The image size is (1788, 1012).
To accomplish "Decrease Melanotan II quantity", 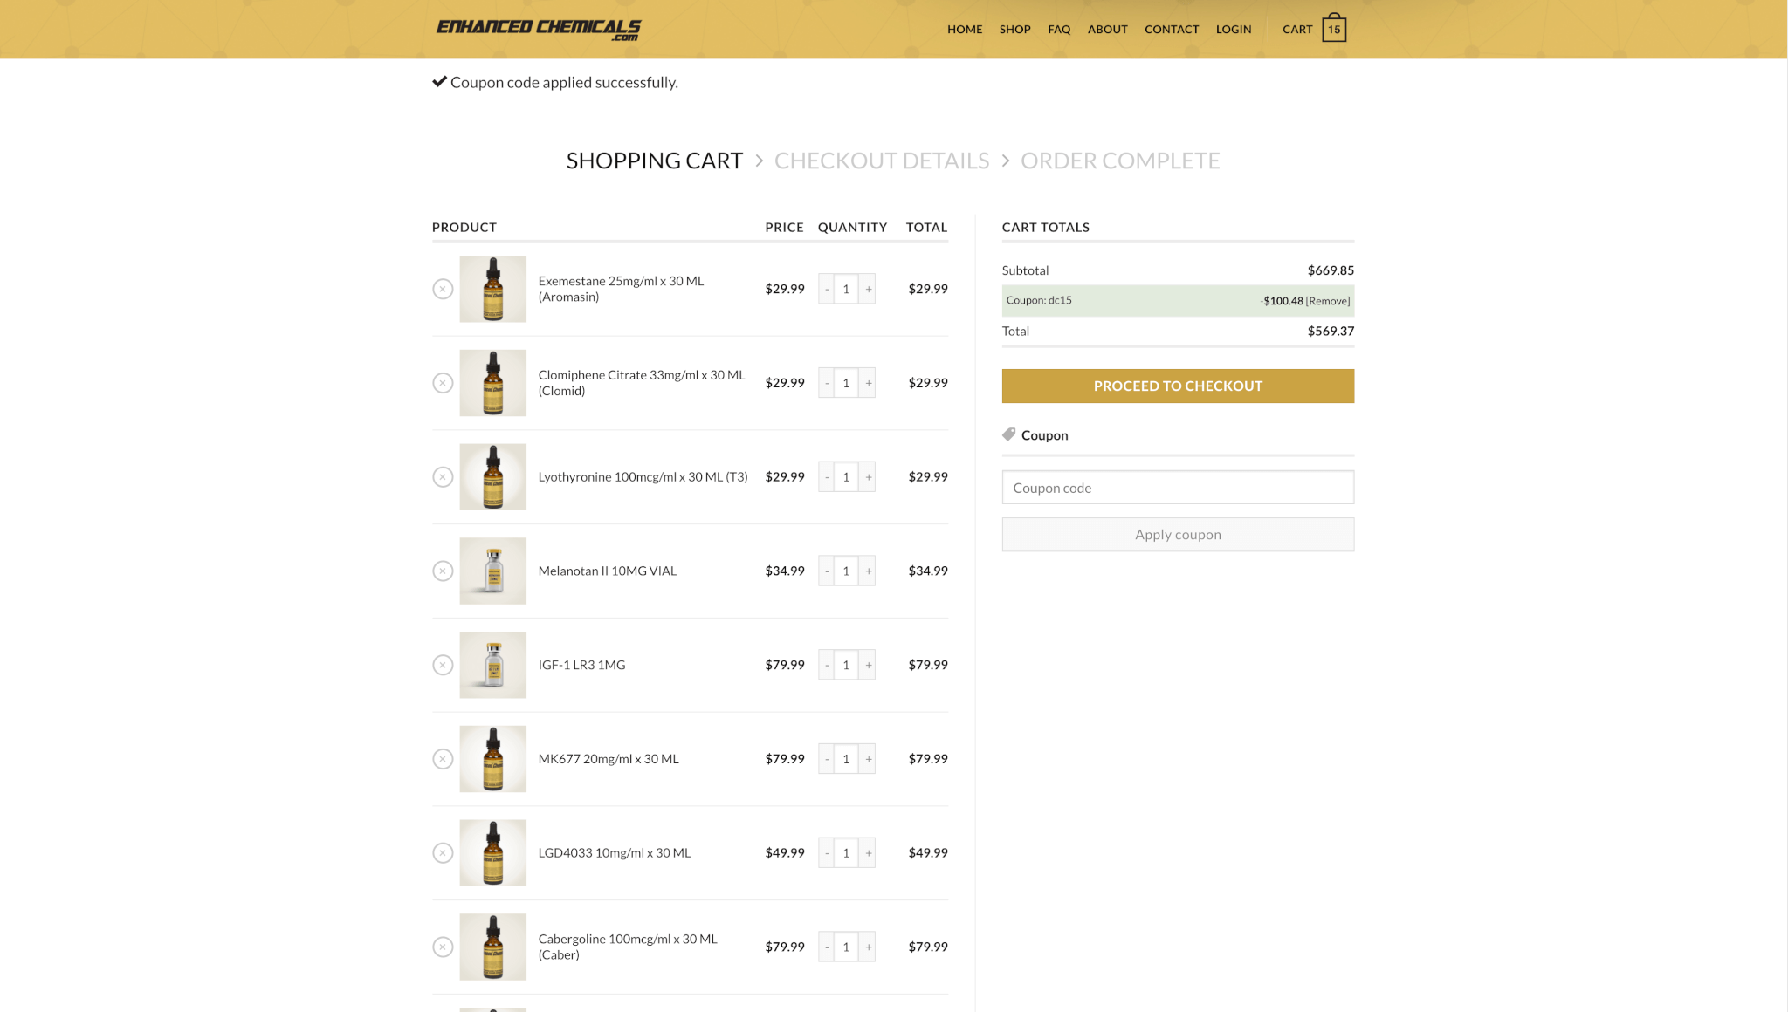I will pos(827,571).
